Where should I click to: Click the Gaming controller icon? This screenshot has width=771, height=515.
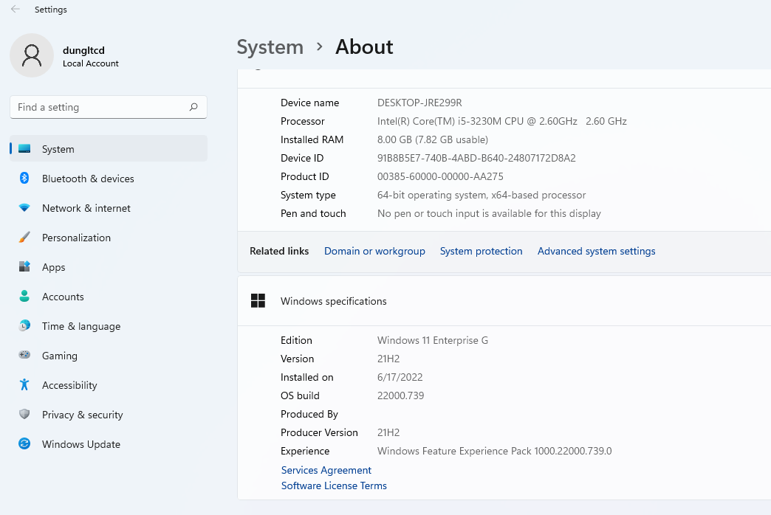point(24,355)
